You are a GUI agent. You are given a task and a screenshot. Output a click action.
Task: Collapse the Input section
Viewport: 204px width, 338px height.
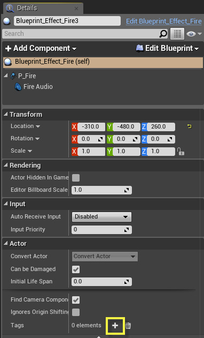pos(5,204)
